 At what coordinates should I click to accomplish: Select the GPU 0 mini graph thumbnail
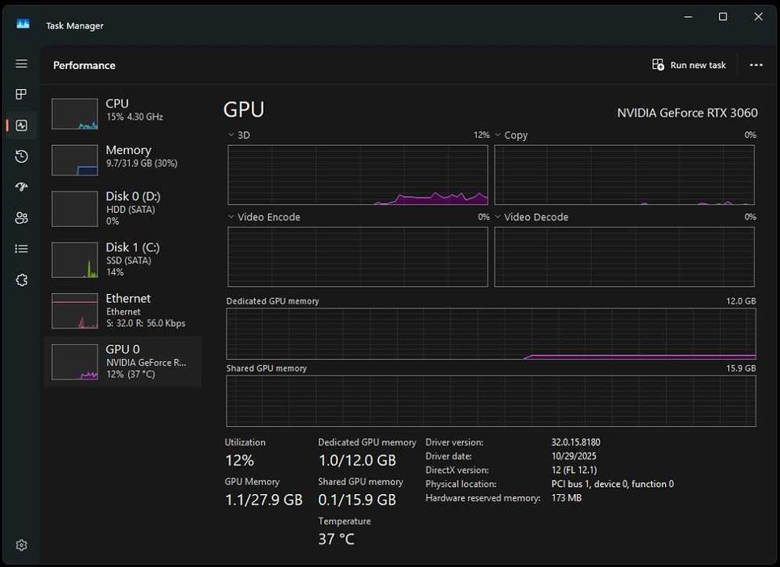coord(75,362)
